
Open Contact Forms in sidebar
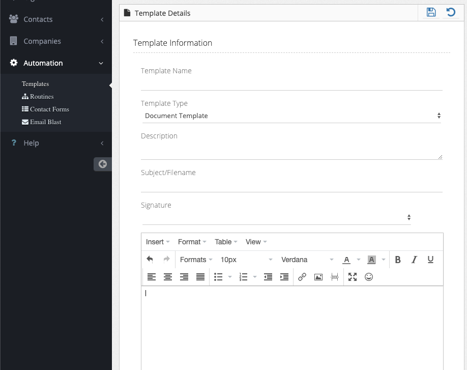click(x=49, y=109)
